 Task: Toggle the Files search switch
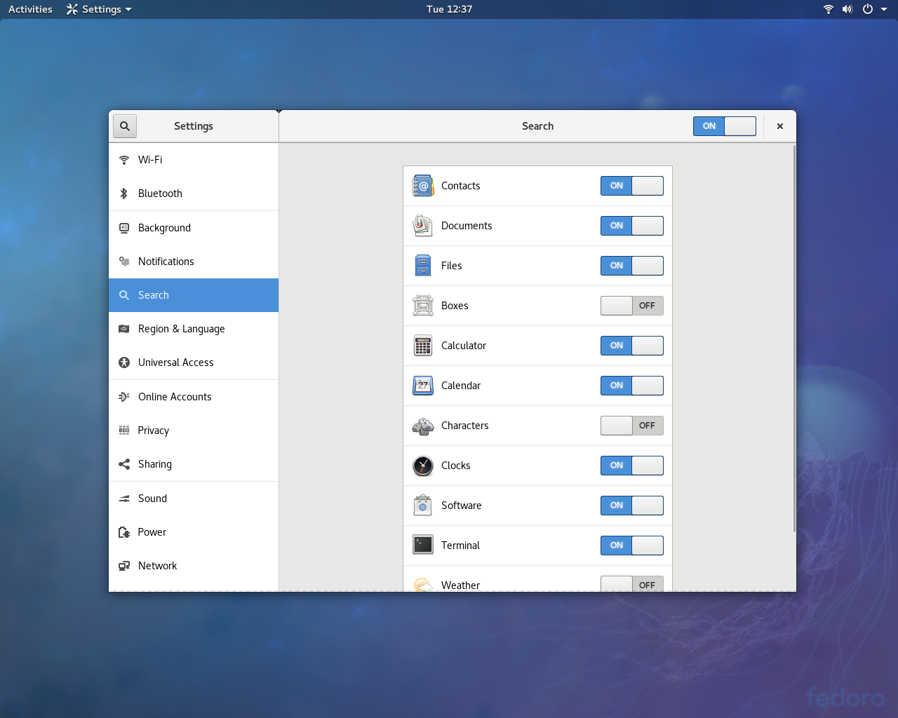coord(632,266)
